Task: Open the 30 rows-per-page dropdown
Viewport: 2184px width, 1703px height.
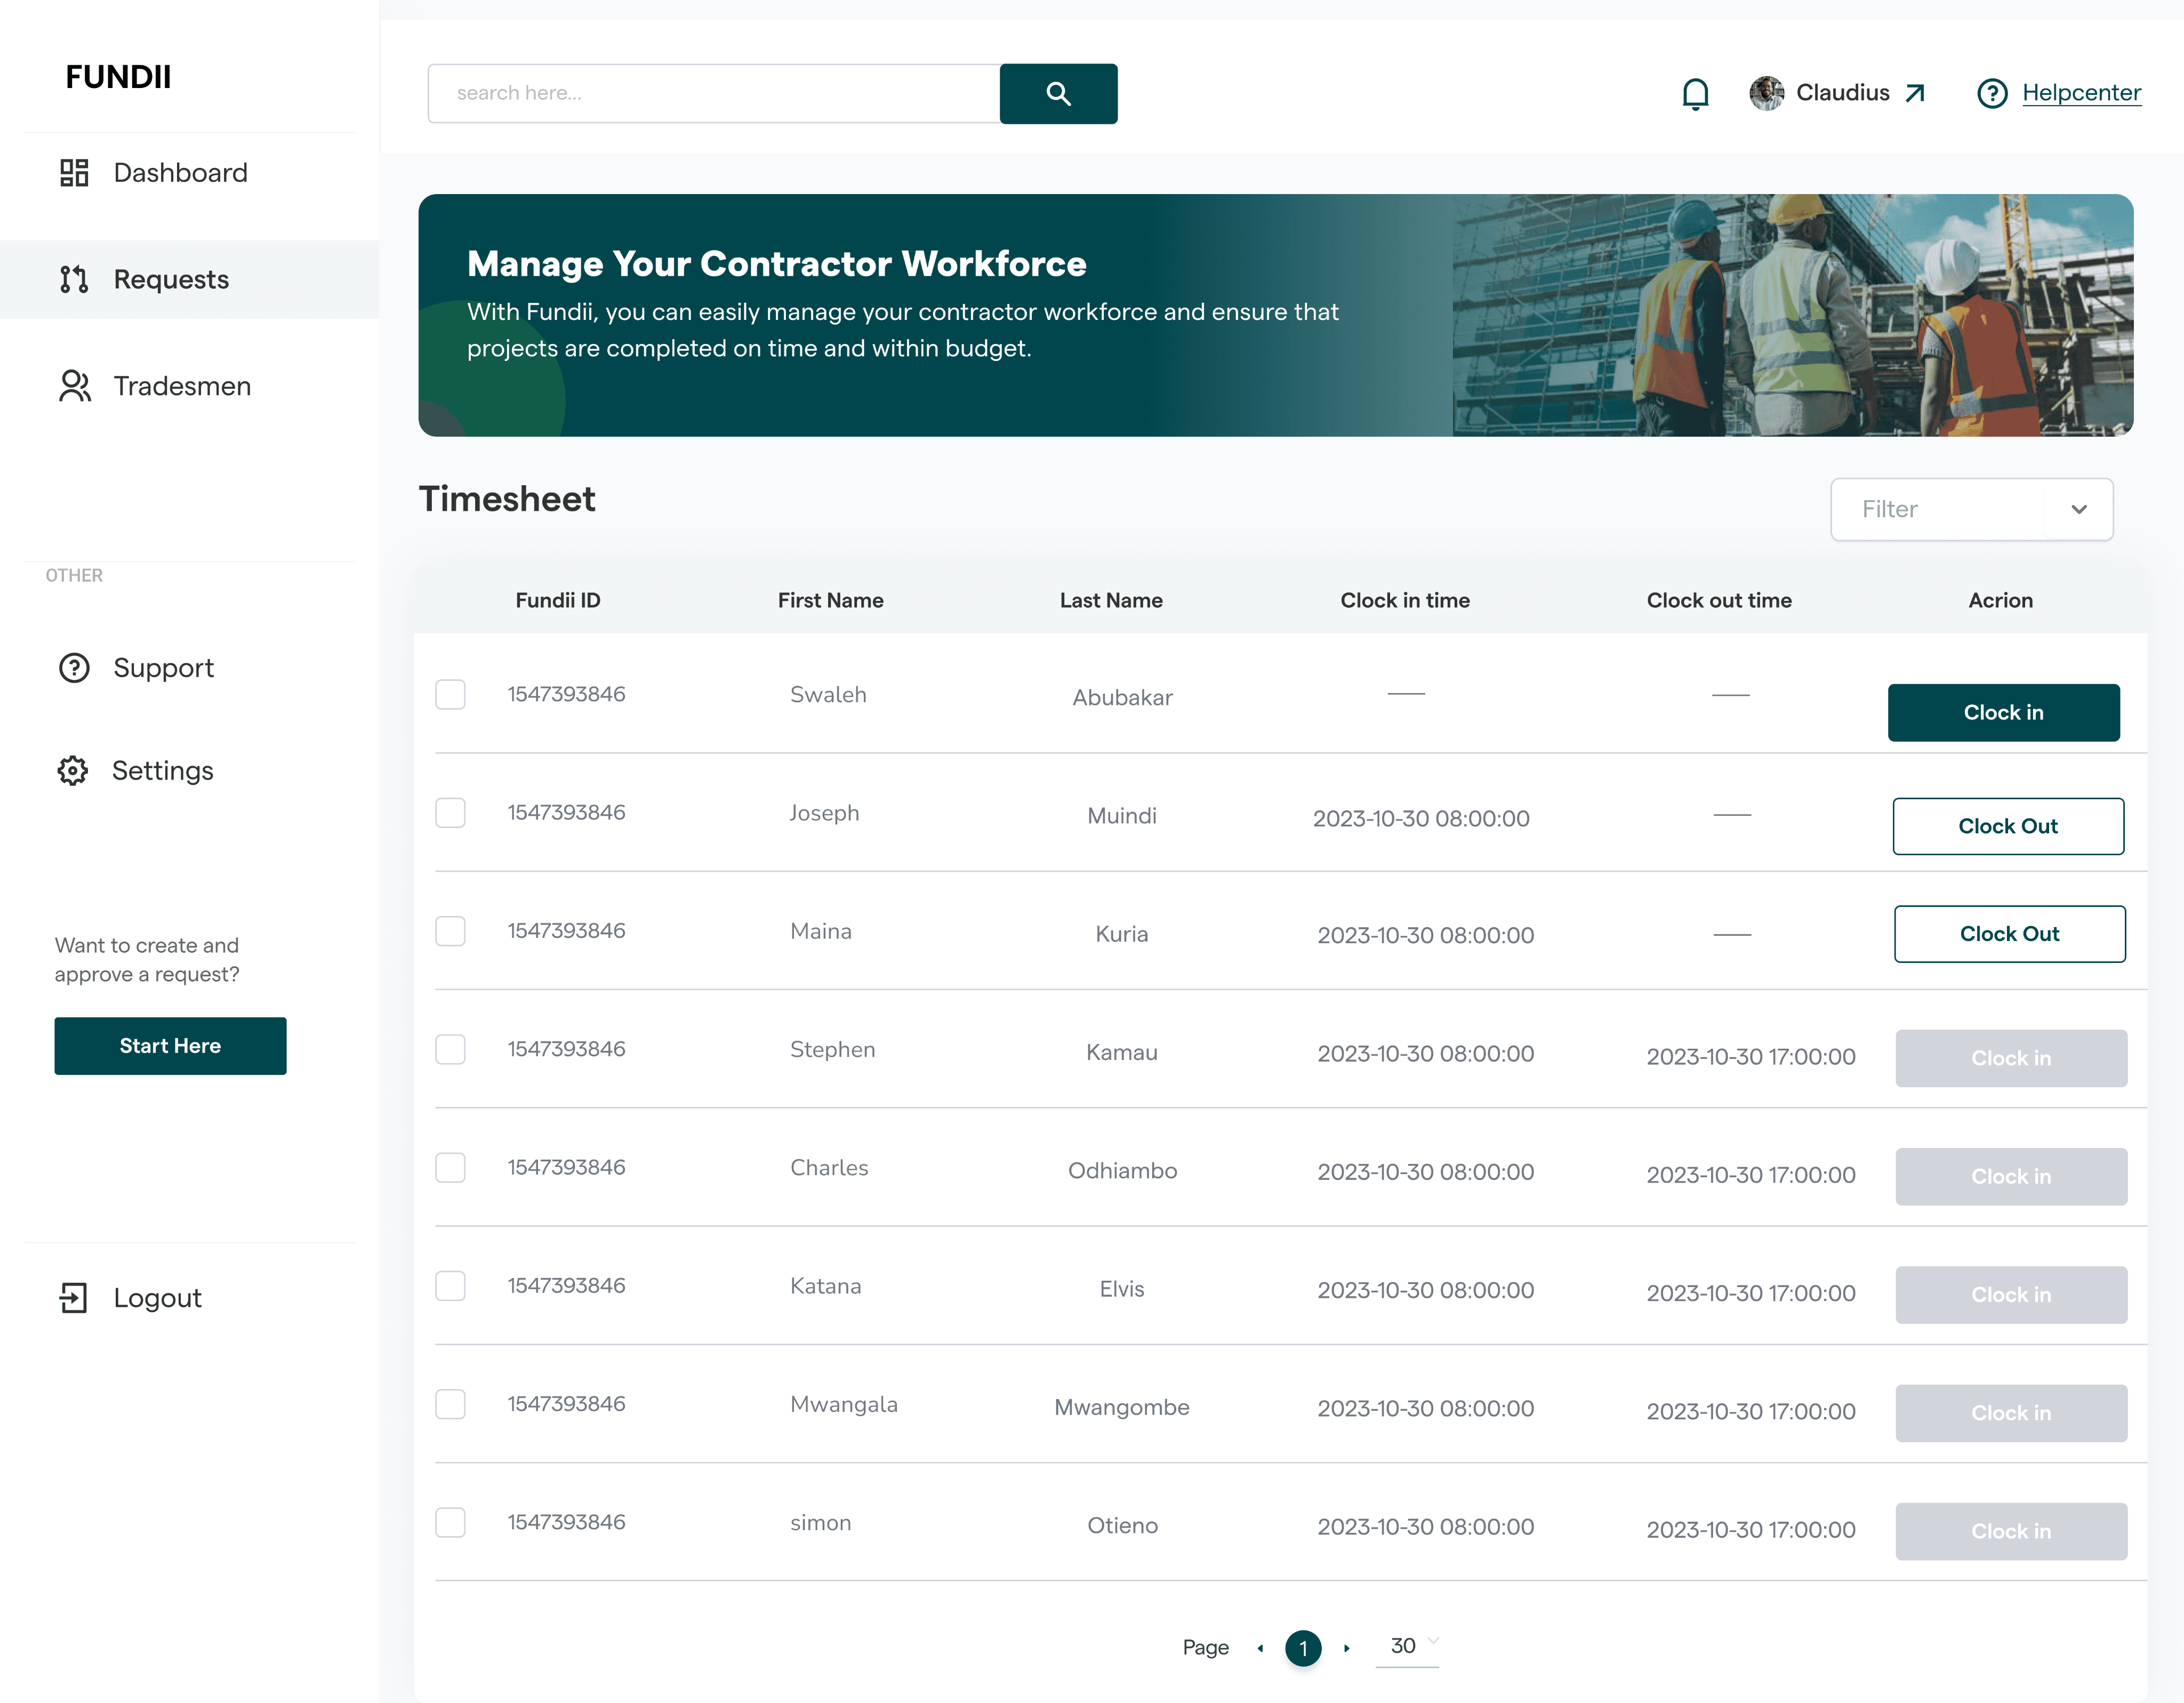Action: [1407, 1646]
